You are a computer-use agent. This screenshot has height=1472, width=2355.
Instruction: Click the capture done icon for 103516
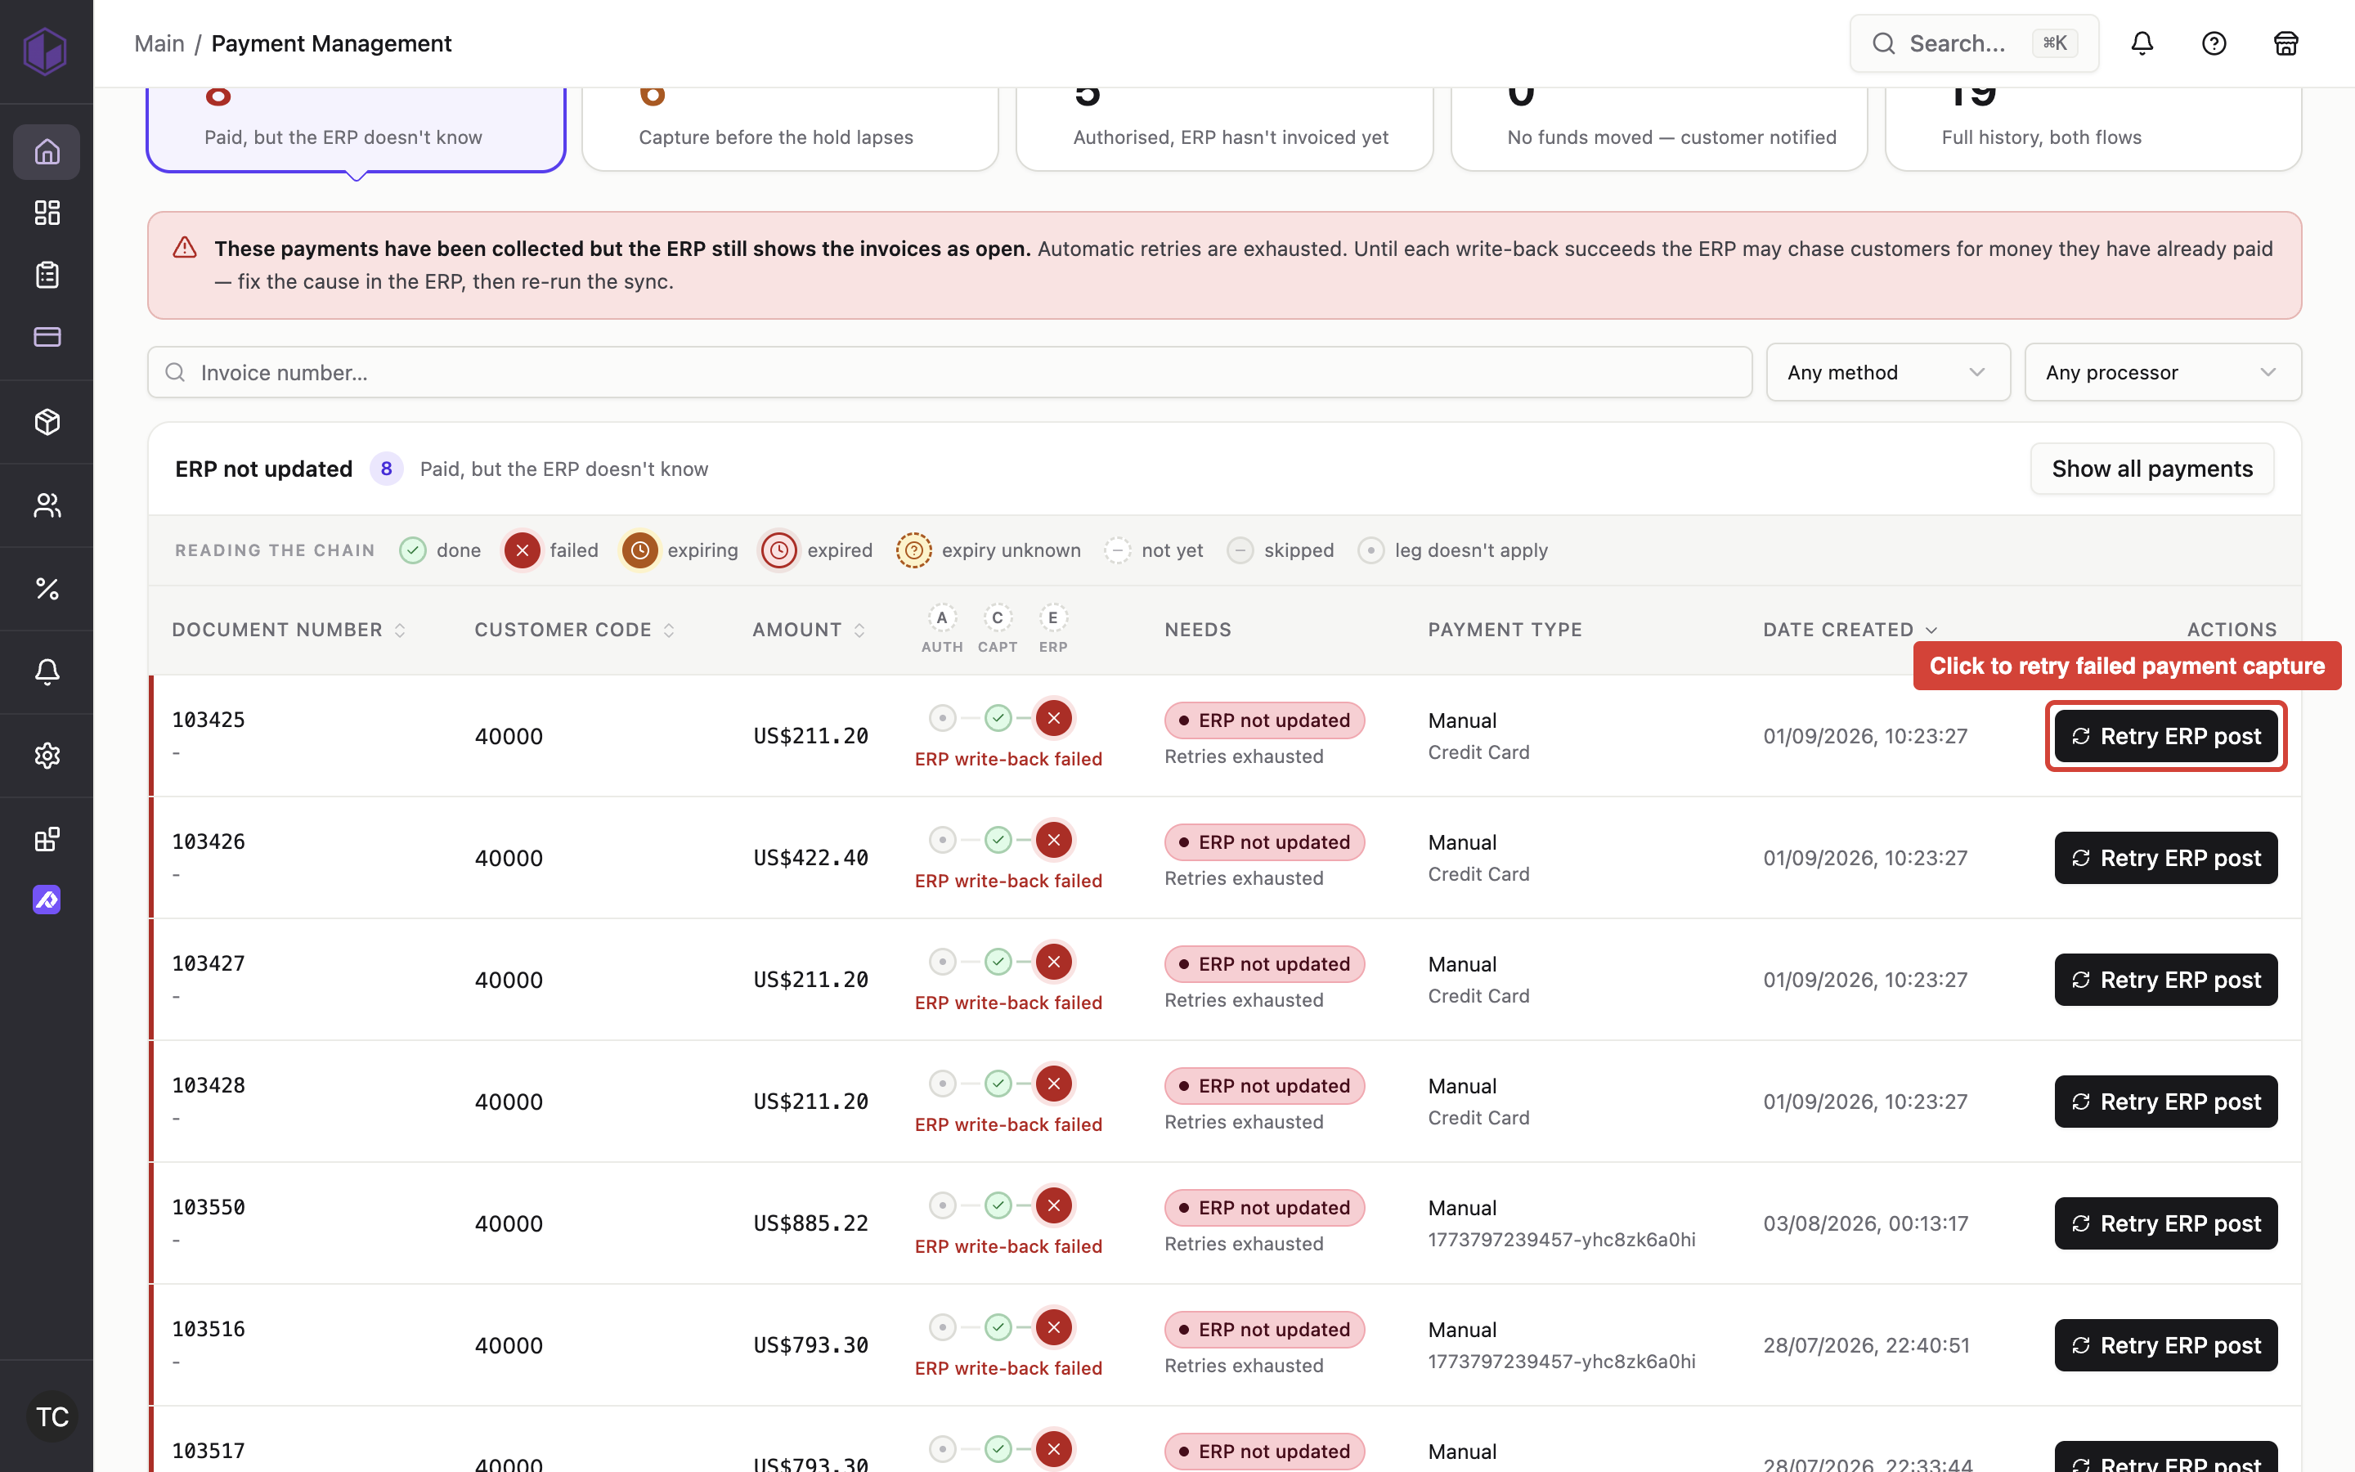998,1327
